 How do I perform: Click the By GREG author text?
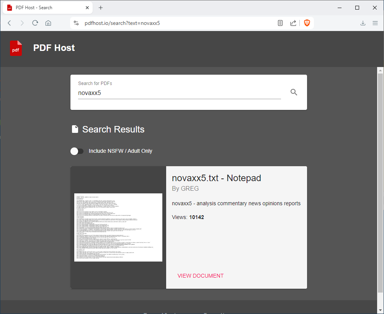point(185,189)
